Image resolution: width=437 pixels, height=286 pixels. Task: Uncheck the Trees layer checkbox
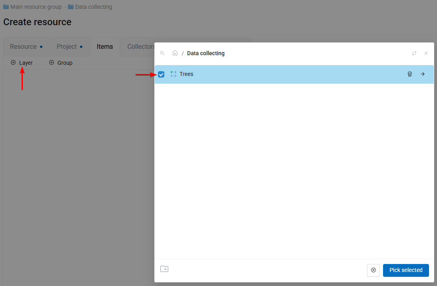[x=161, y=74]
